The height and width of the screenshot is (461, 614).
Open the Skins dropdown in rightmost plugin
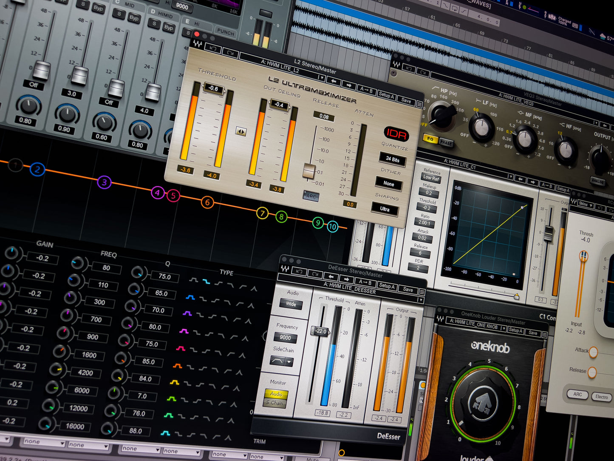(x=585, y=204)
